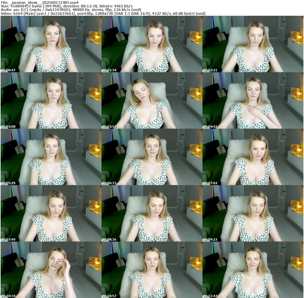This screenshot has width=304, height=298.
Task: Click the frame timestamped 00:03:08
Action: [51, 100]
